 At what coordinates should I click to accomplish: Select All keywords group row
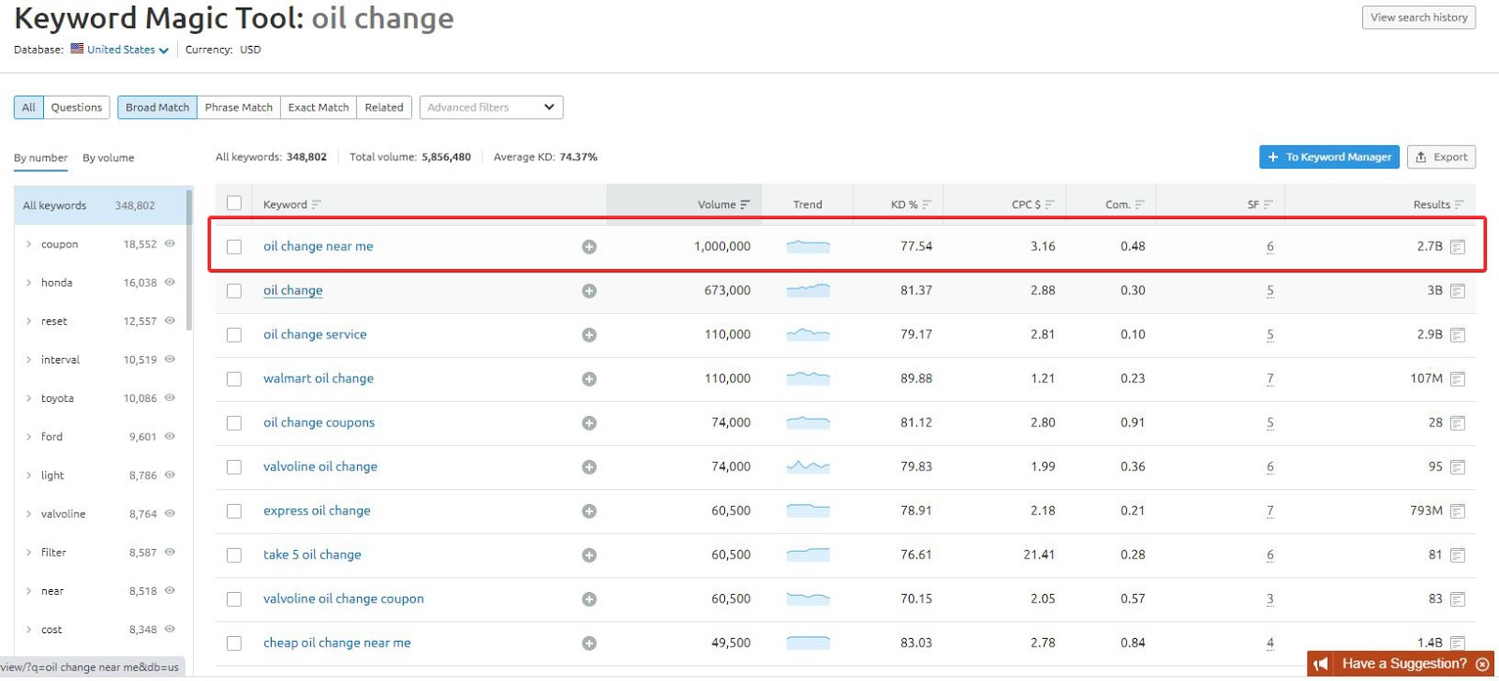[101, 206]
